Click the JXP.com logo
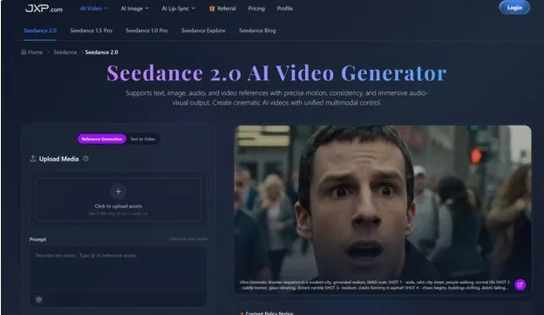Viewport: 544px width, 315px height. (x=44, y=8)
